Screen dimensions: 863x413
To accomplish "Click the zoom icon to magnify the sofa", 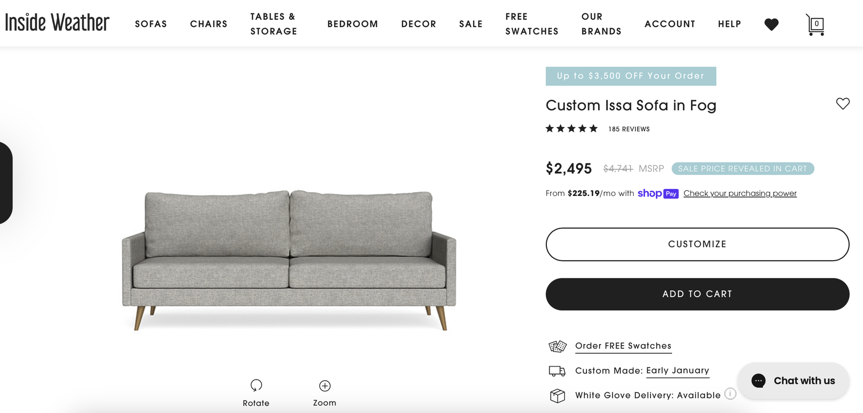I will tap(324, 386).
